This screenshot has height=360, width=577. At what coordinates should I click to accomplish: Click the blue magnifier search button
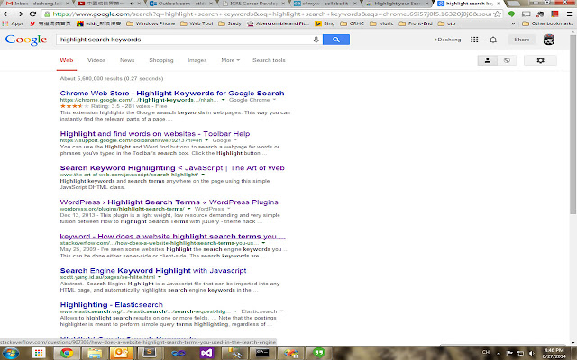[x=336, y=40]
